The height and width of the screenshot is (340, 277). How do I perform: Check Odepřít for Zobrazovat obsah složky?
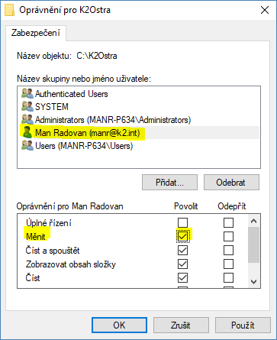coord(228,264)
